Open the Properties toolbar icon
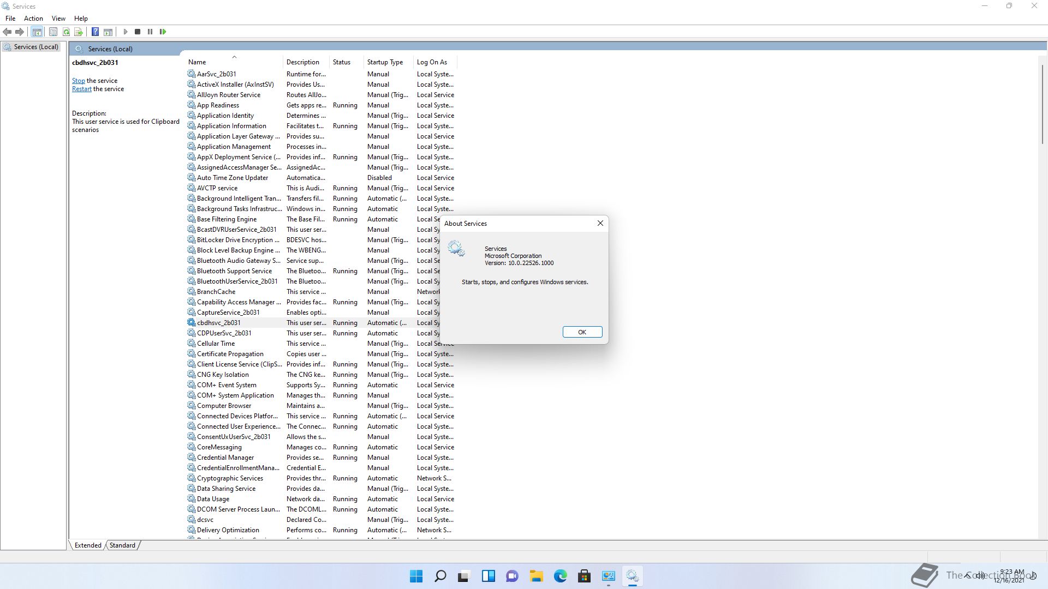1048x589 pixels. coord(53,32)
